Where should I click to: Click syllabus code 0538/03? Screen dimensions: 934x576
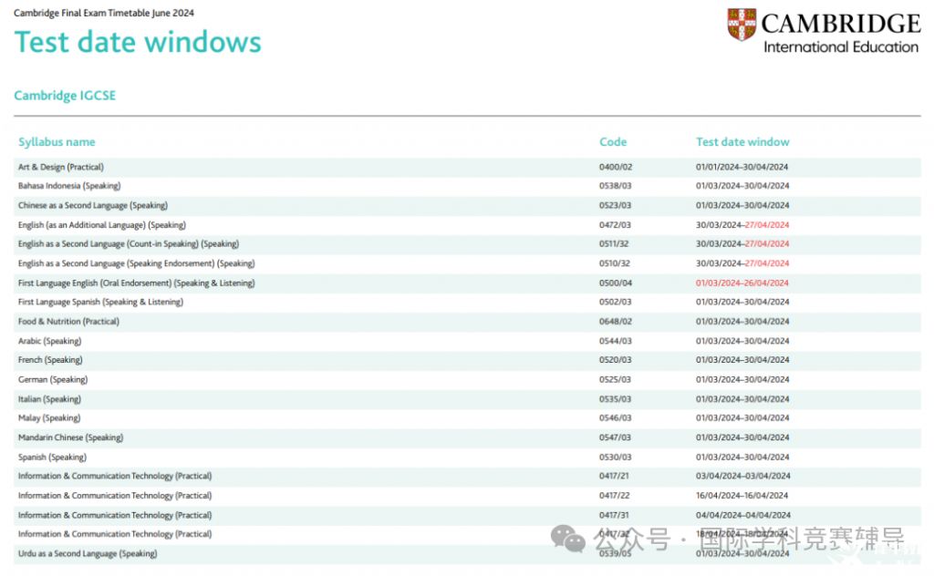pyautogui.click(x=615, y=186)
